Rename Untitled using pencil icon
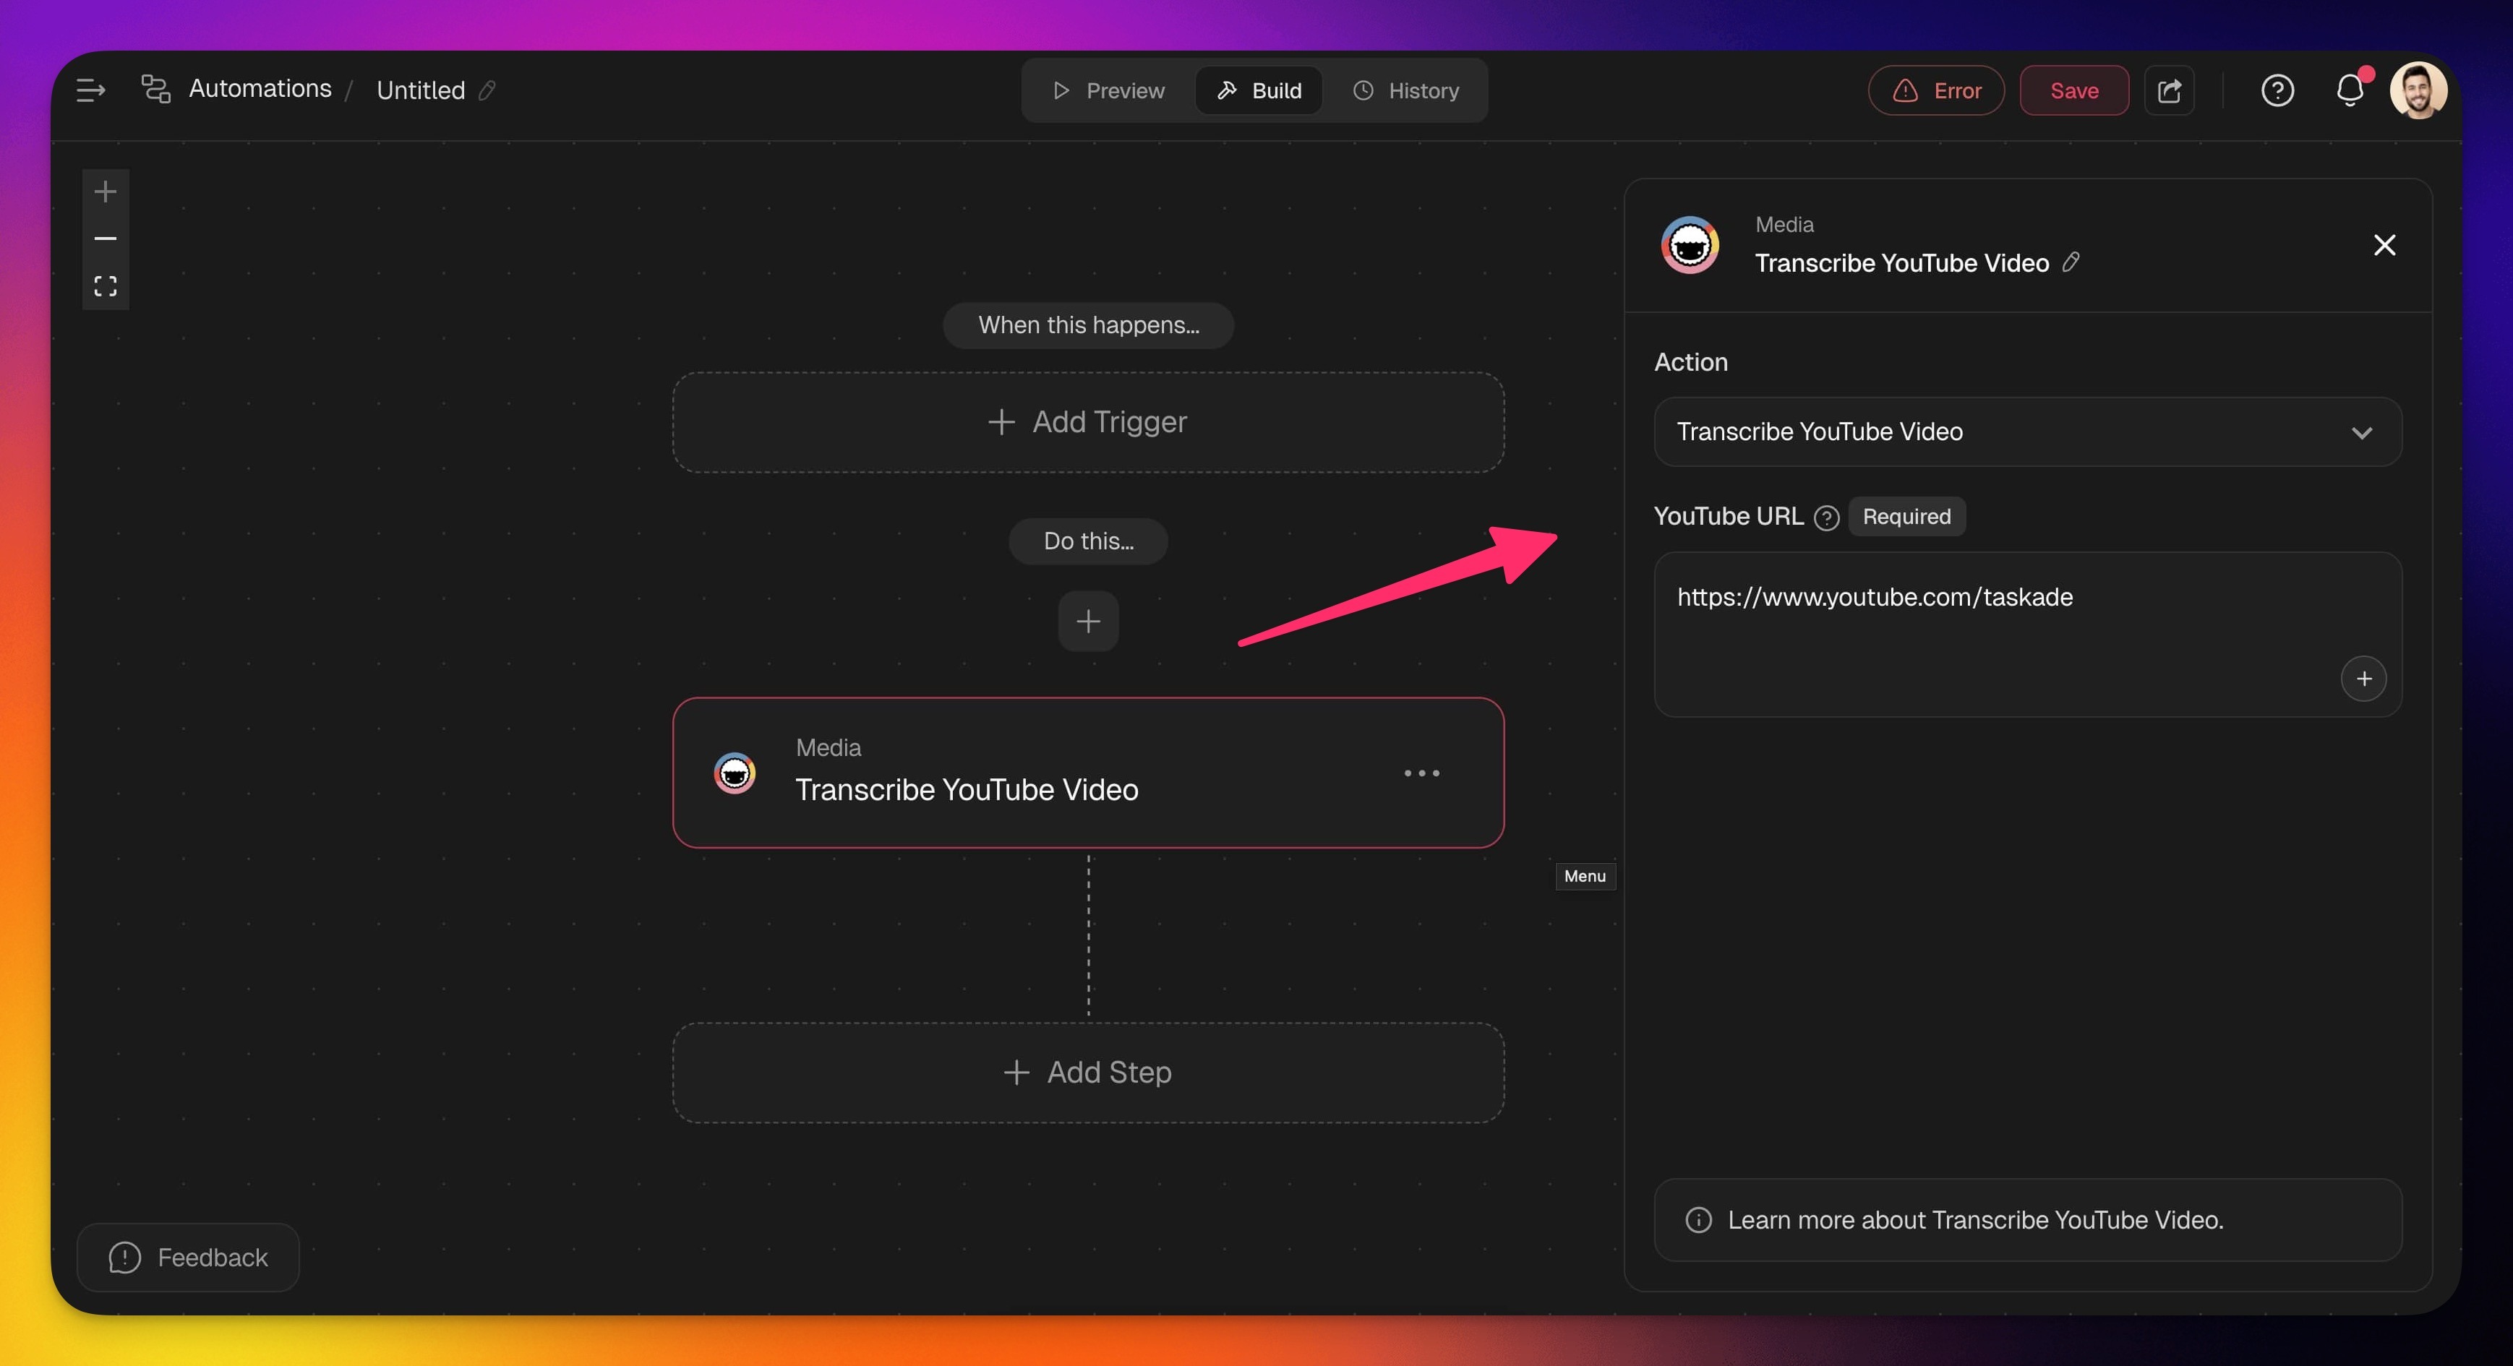Image resolution: width=2513 pixels, height=1366 pixels. click(x=487, y=90)
